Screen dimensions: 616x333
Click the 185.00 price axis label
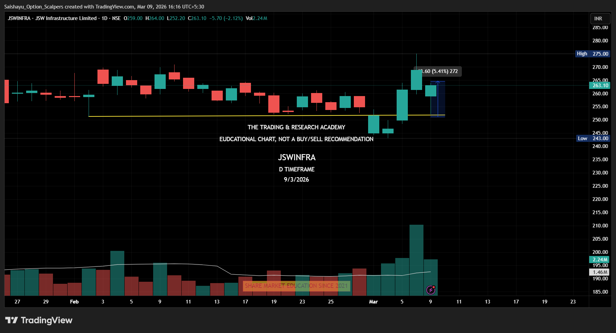[600, 292]
